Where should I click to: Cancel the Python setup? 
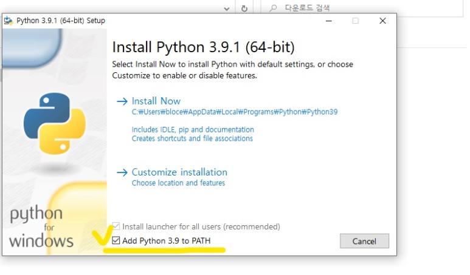click(364, 241)
